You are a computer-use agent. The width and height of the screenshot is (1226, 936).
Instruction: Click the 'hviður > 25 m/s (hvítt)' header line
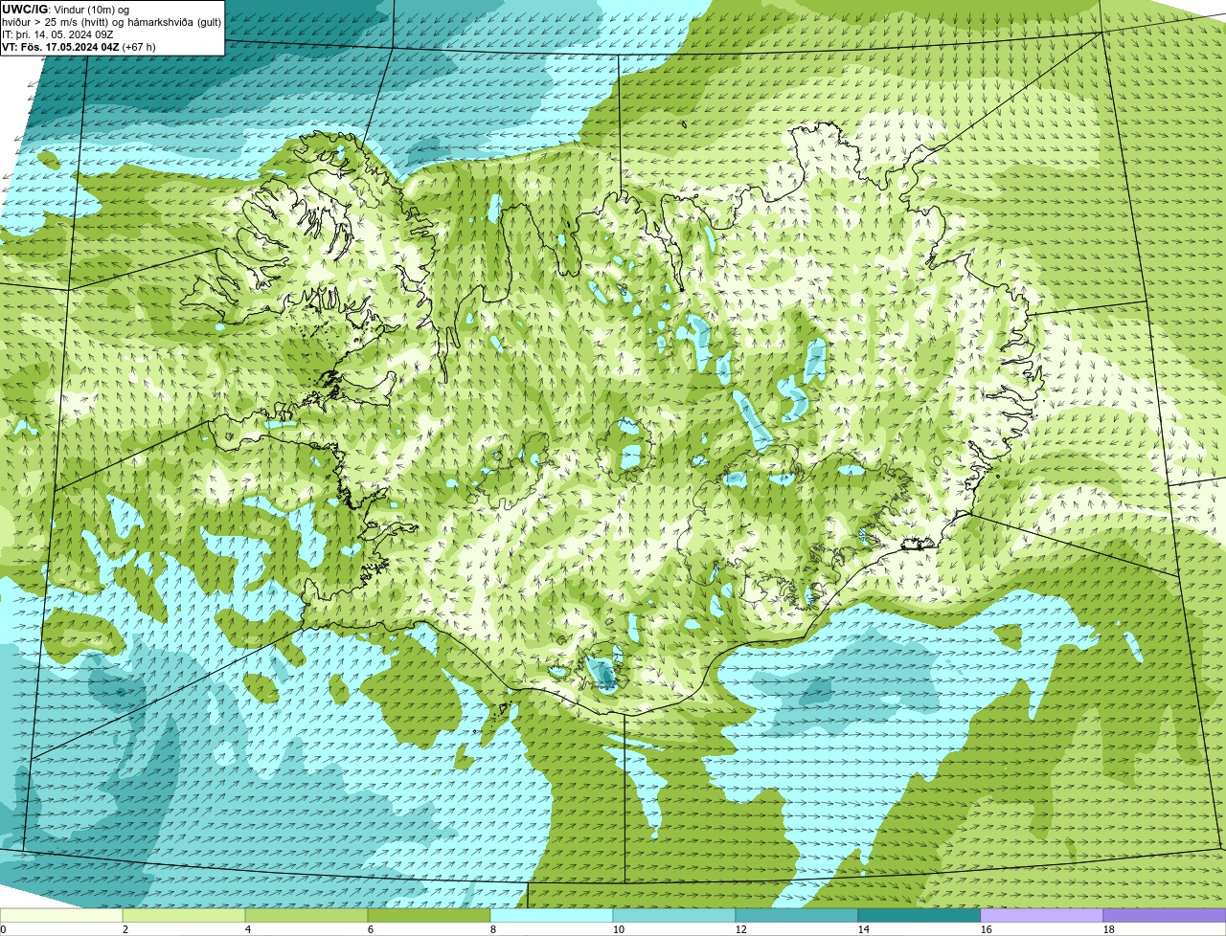pyautogui.click(x=57, y=21)
